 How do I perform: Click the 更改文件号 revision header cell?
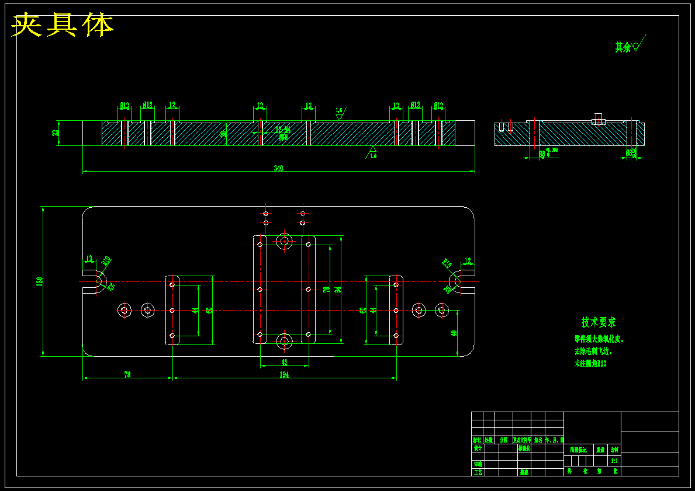[522, 440]
